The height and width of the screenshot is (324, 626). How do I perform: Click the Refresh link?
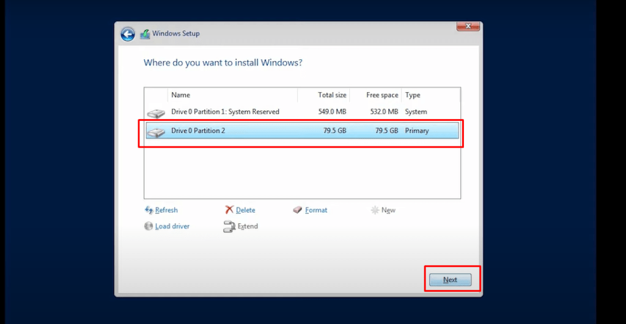tap(166, 210)
